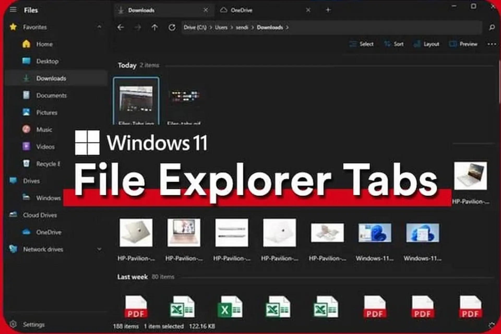This screenshot has width=501, height=334.
Task: Select fourth Excel file under Last week
Action: point(326,307)
